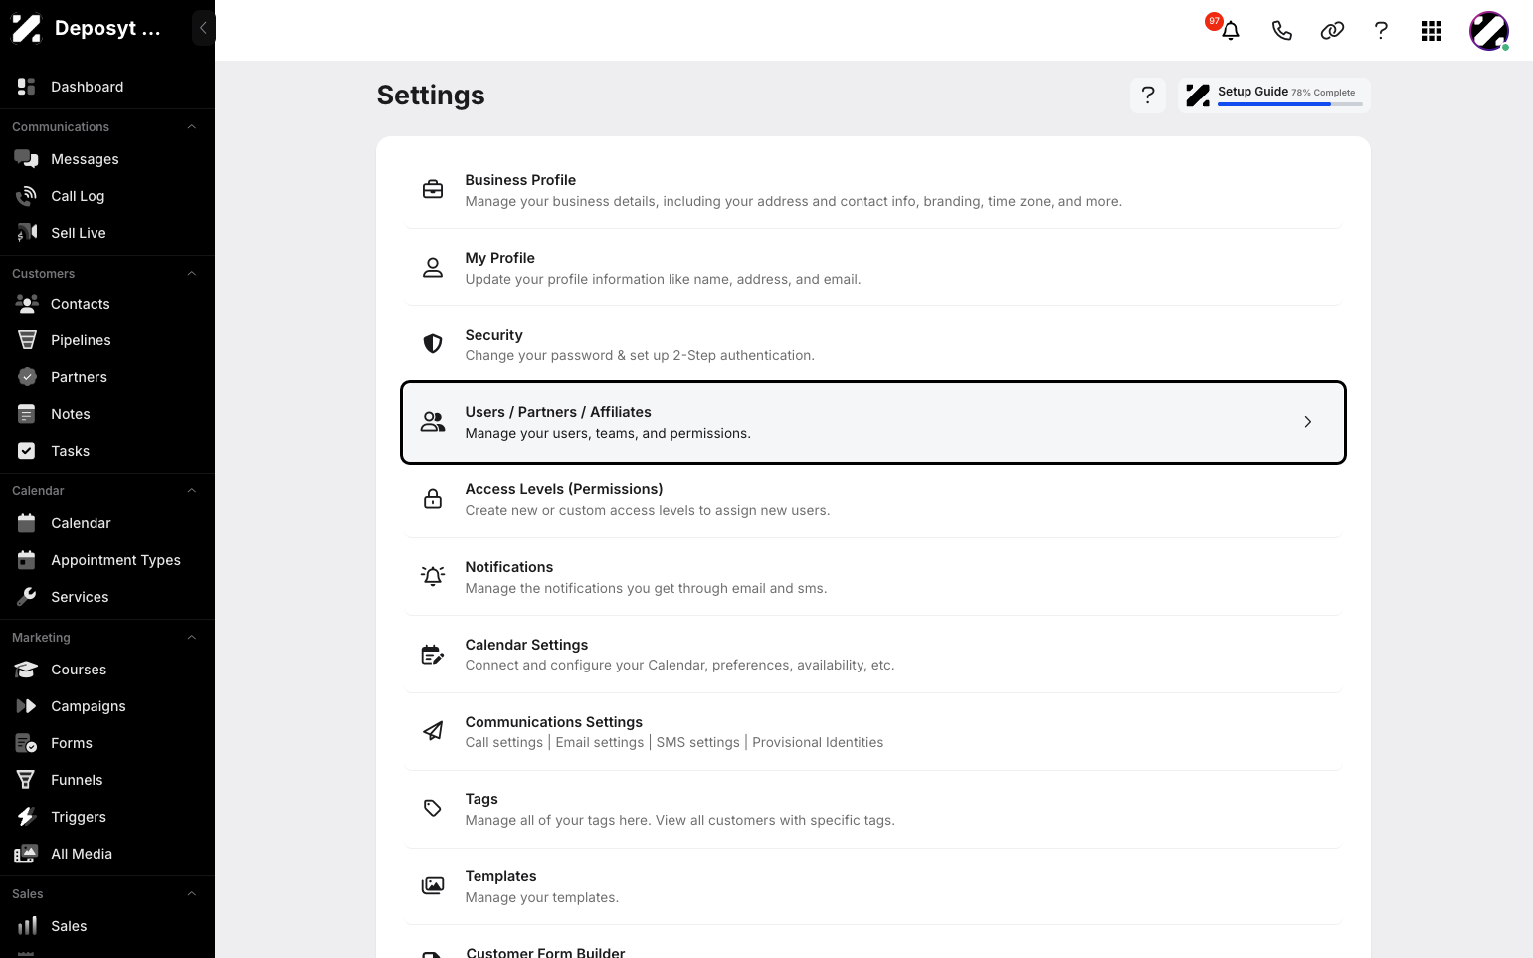Click the Campaigns play icon
Screen dimensions: 1533x958
tap(27, 706)
